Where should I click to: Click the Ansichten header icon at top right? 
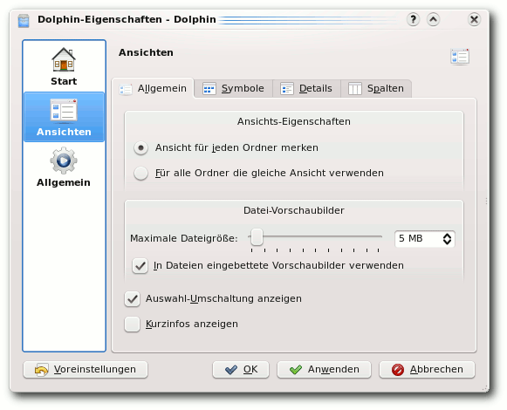click(x=460, y=57)
